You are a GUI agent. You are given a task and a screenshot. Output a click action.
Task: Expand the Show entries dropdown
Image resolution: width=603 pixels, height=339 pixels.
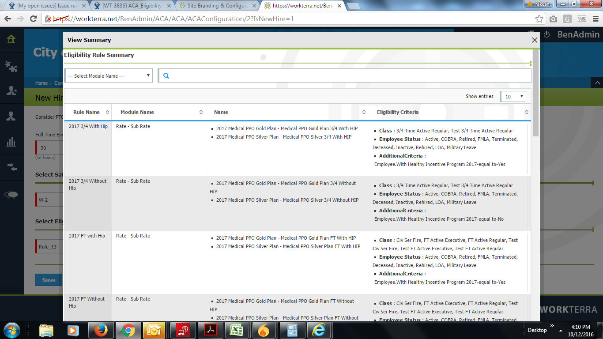(x=513, y=97)
